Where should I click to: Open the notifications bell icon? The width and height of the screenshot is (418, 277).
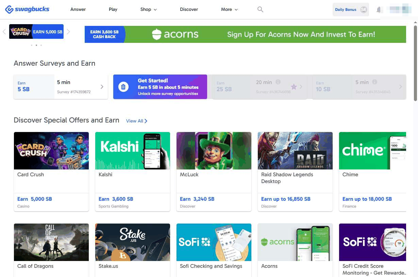coord(379,10)
